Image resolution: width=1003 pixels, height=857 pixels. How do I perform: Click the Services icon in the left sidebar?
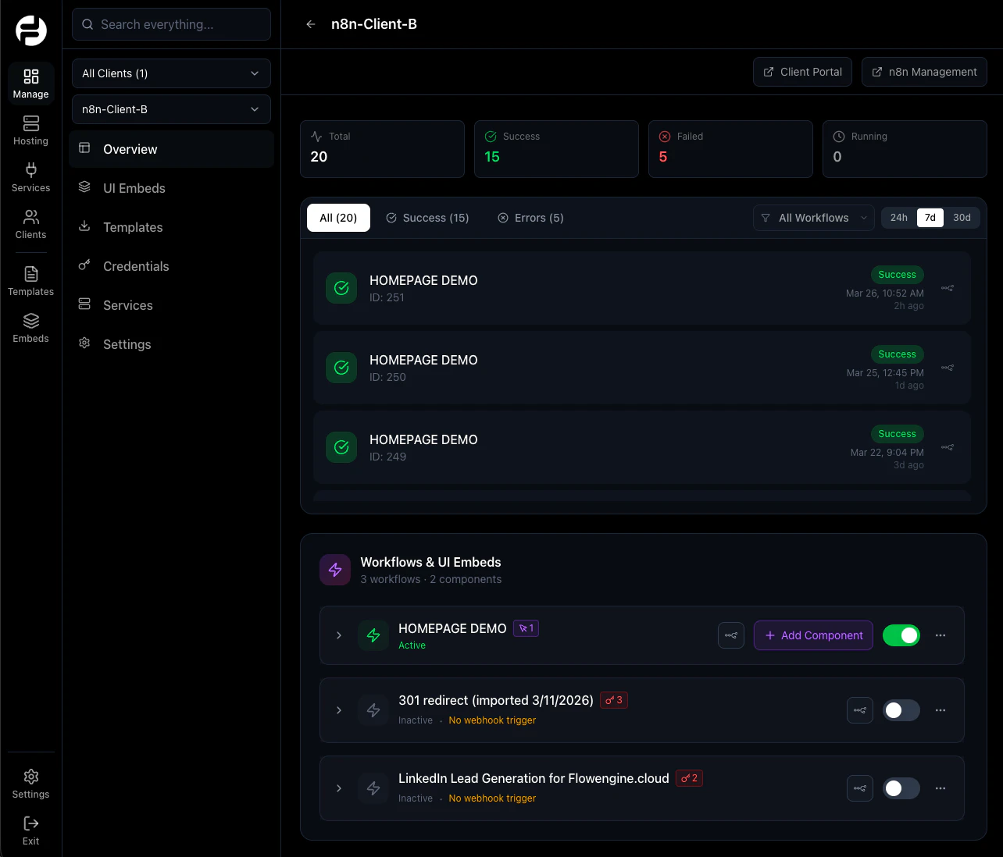(30, 176)
